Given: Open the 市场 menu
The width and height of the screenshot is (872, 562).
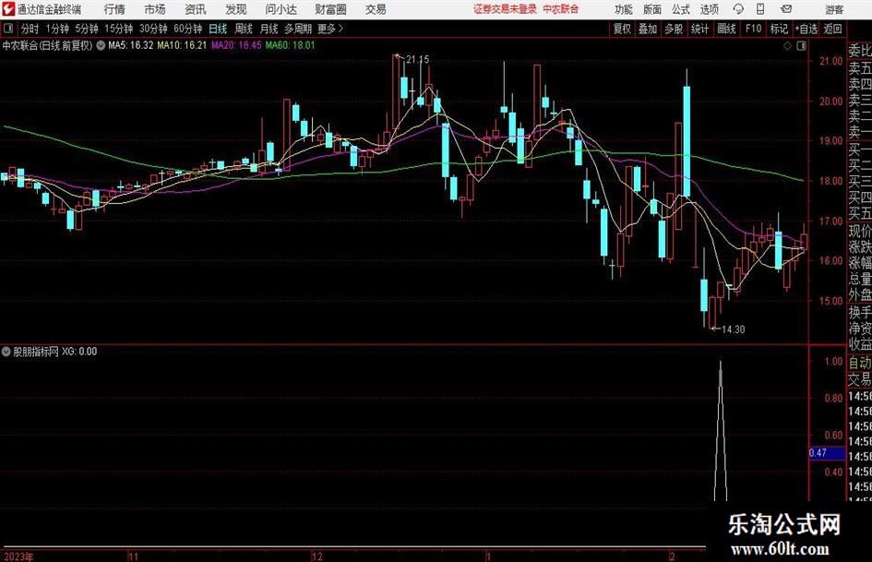Looking at the screenshot, I should click(x=155, y=9).
